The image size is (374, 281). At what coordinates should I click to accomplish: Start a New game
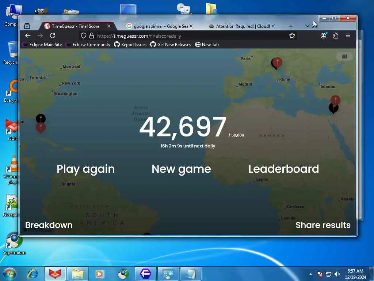181,169
